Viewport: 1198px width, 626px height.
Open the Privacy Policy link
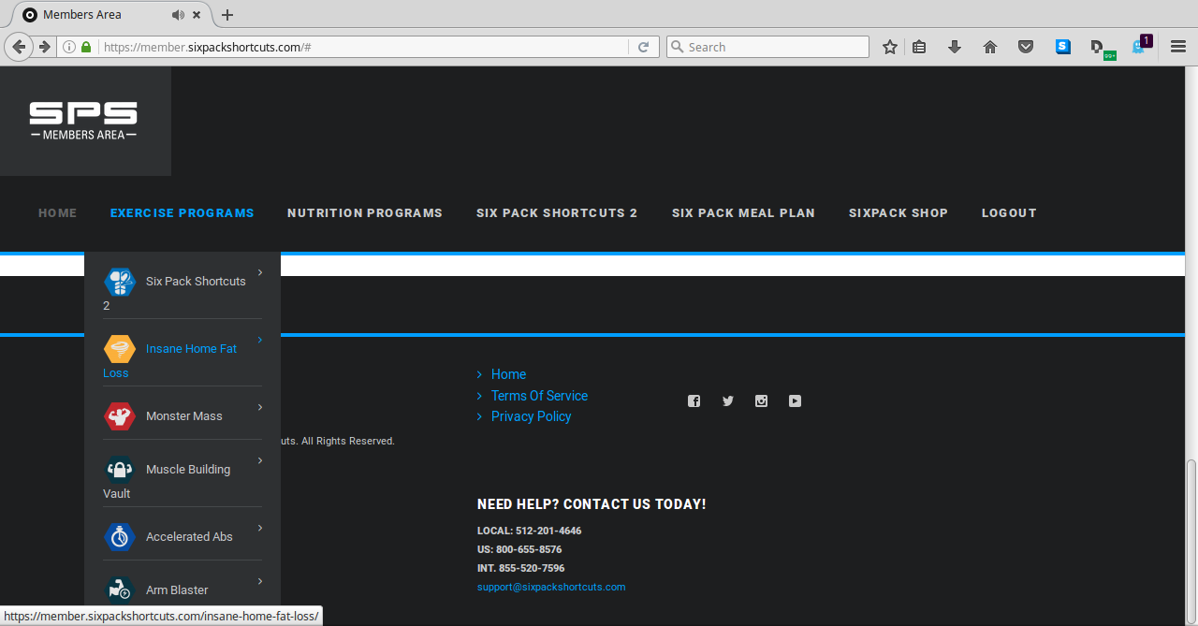point(531,416)
